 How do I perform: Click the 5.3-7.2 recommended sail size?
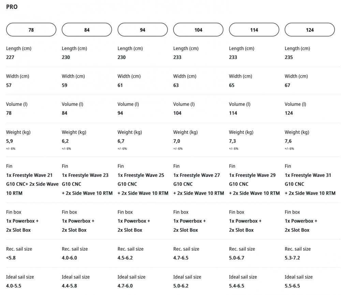point(292,258)
